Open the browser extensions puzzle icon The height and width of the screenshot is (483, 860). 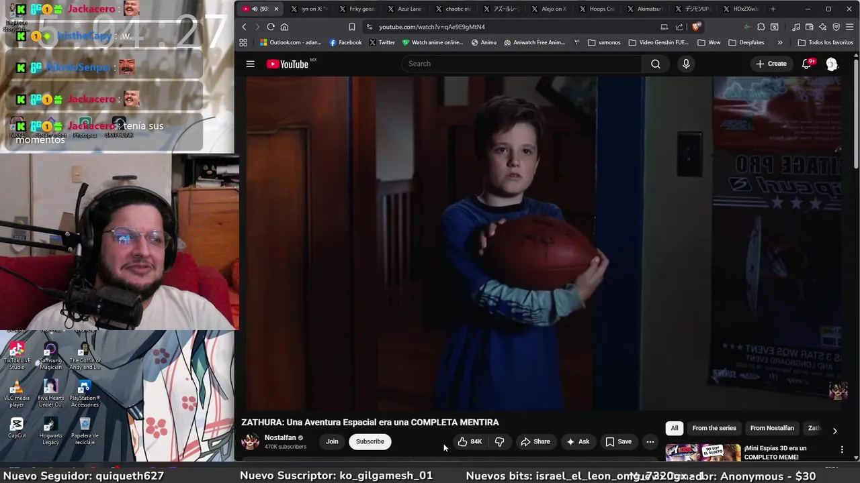click(761, 27)
